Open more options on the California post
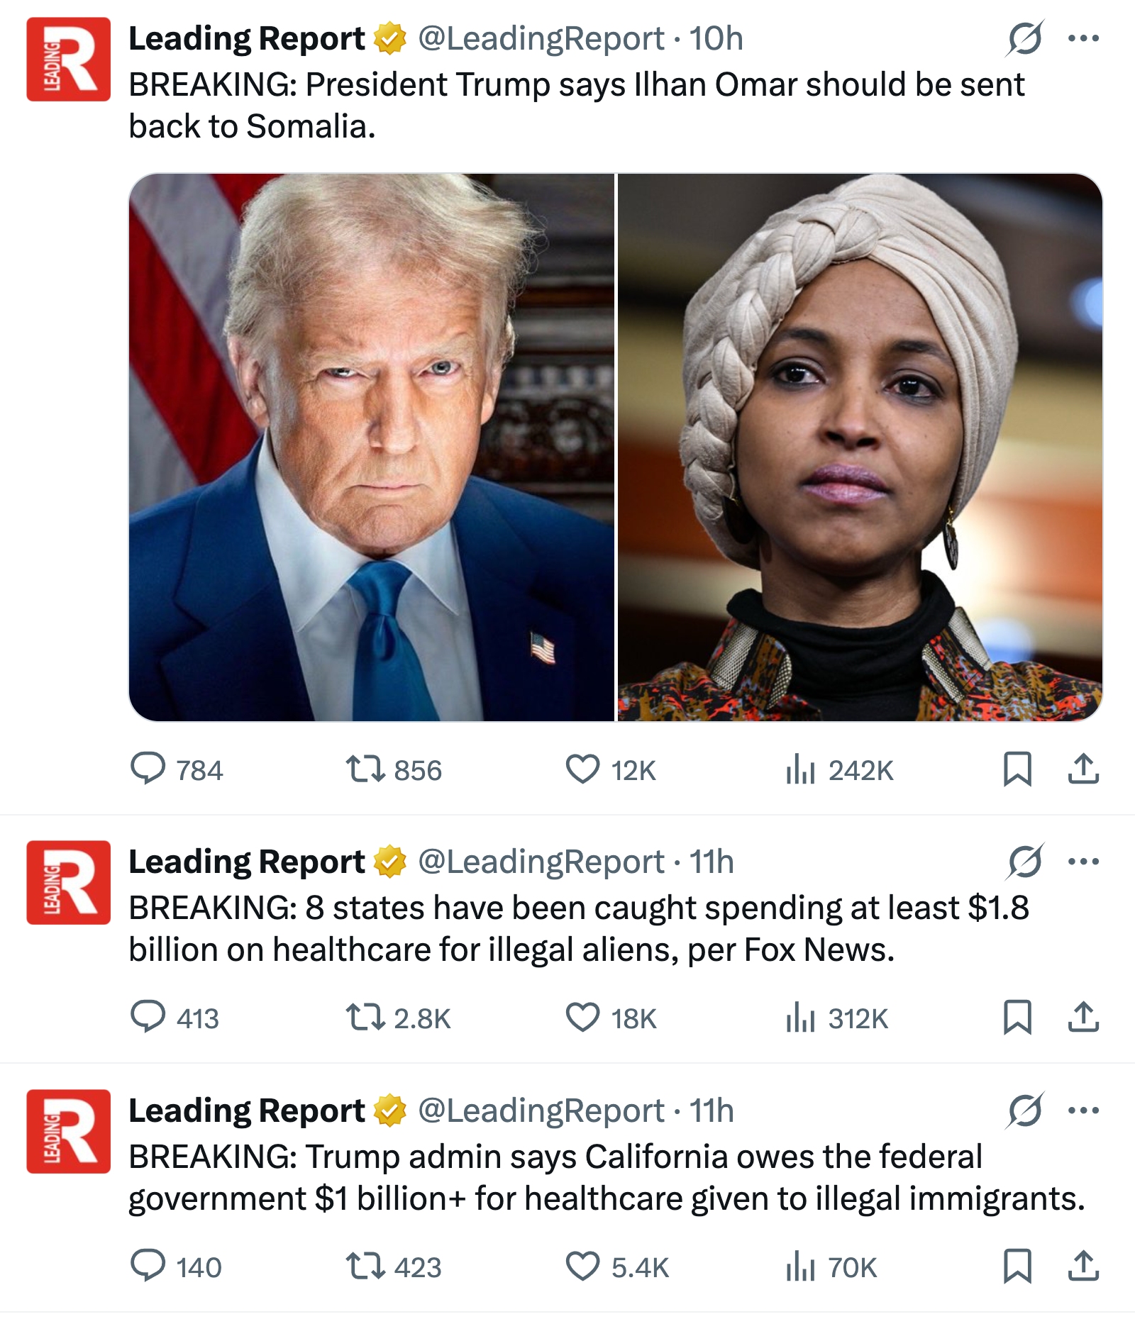This screenshot has width=1135, height=1319. point(1083,1111)
